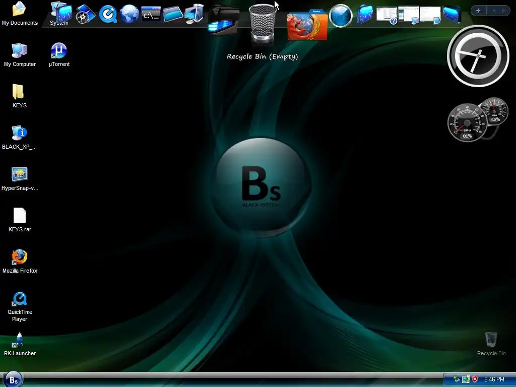Click the memory gauge showing 45%
This screenshot has width=516, height=387.
click(x=494, y=110)
